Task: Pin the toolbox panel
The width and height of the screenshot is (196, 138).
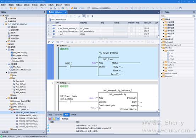Action: [x=194, y=12]
